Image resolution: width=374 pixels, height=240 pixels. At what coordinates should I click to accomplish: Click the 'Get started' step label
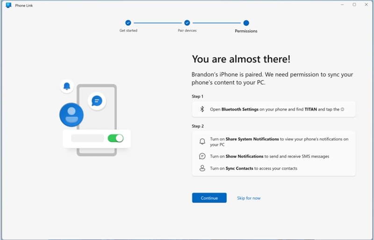pyautogui.click(x=128, y=30)
